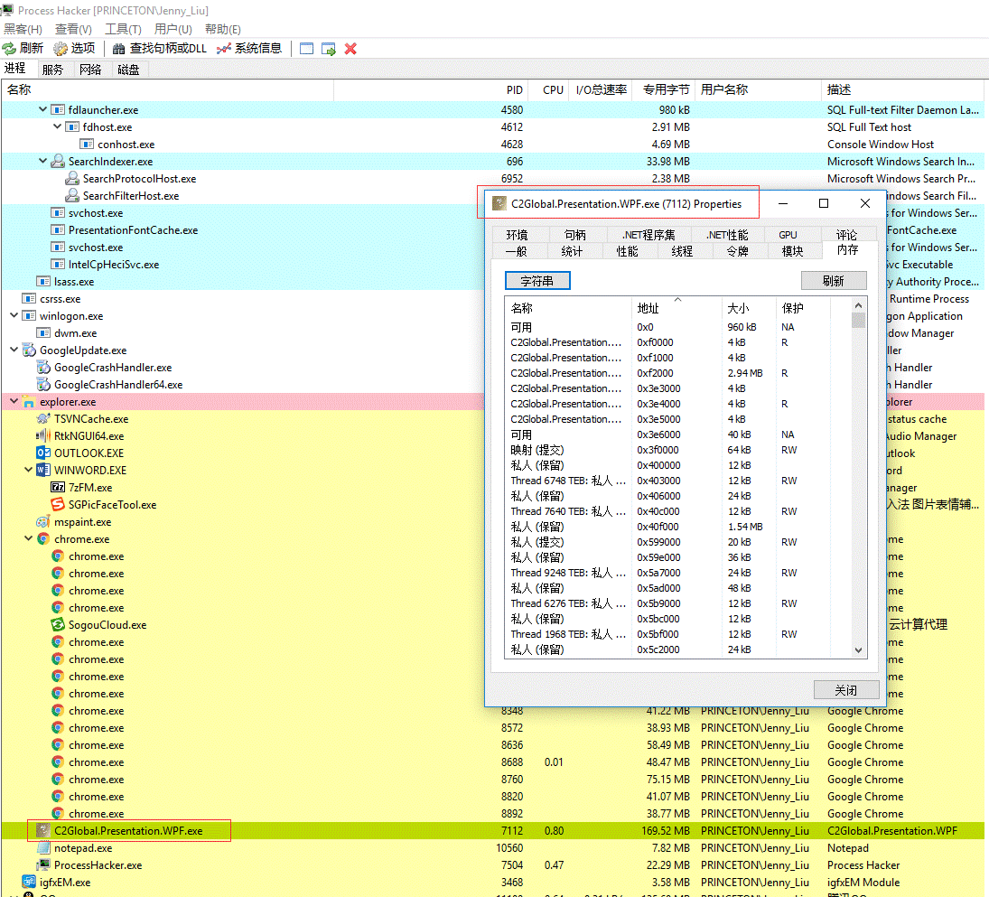Collapse the SearchIndexer.exe subtree

point(41,161)
